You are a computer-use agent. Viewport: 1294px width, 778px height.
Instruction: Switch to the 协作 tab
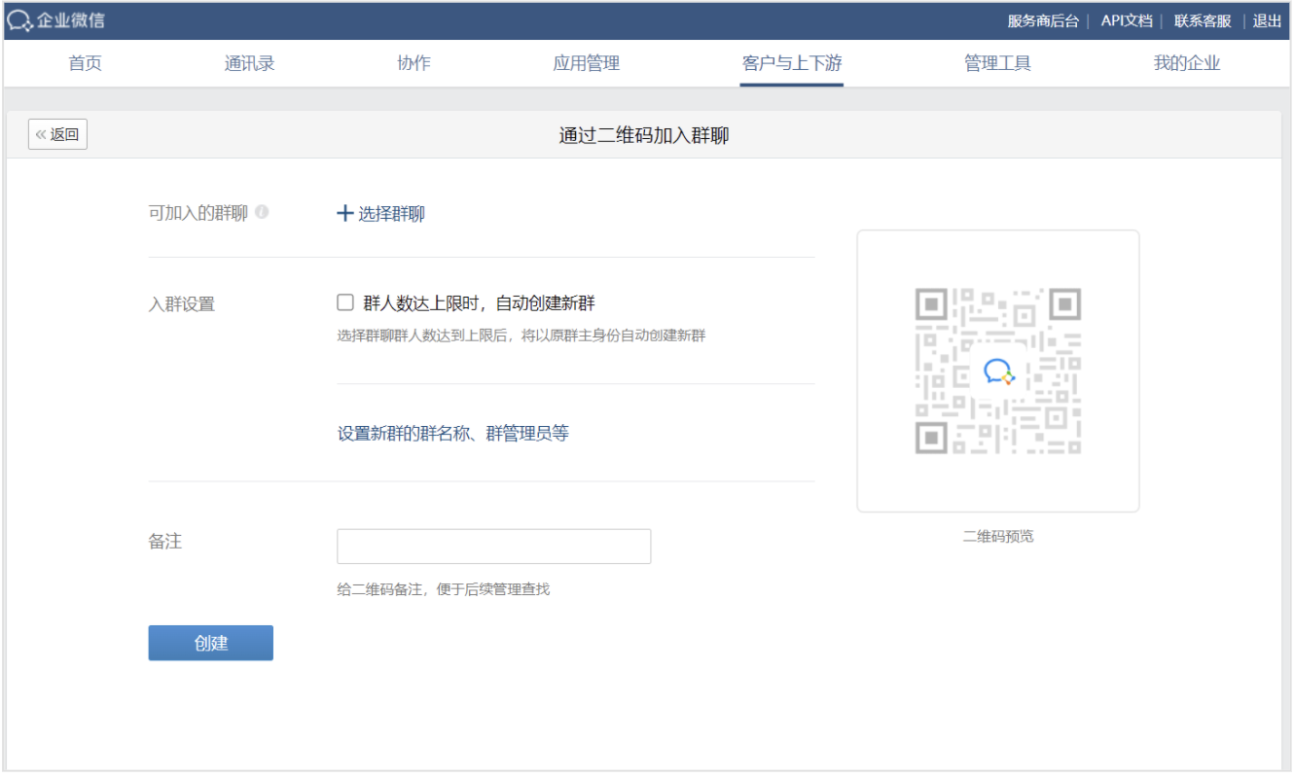(413, 63)
